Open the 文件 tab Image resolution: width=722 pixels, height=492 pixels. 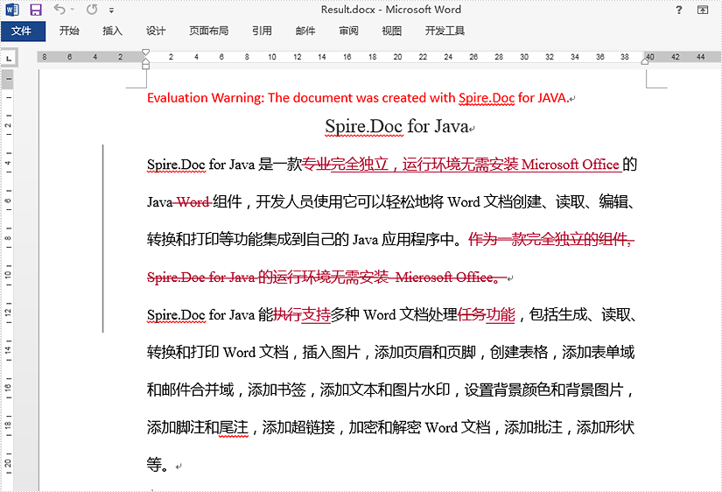23,31
